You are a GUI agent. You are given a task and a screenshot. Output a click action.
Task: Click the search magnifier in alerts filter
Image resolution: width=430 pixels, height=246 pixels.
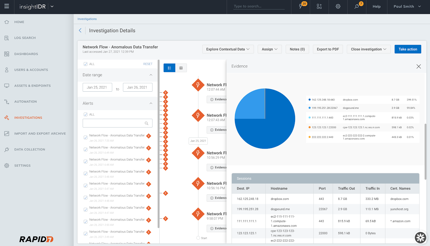146,123
